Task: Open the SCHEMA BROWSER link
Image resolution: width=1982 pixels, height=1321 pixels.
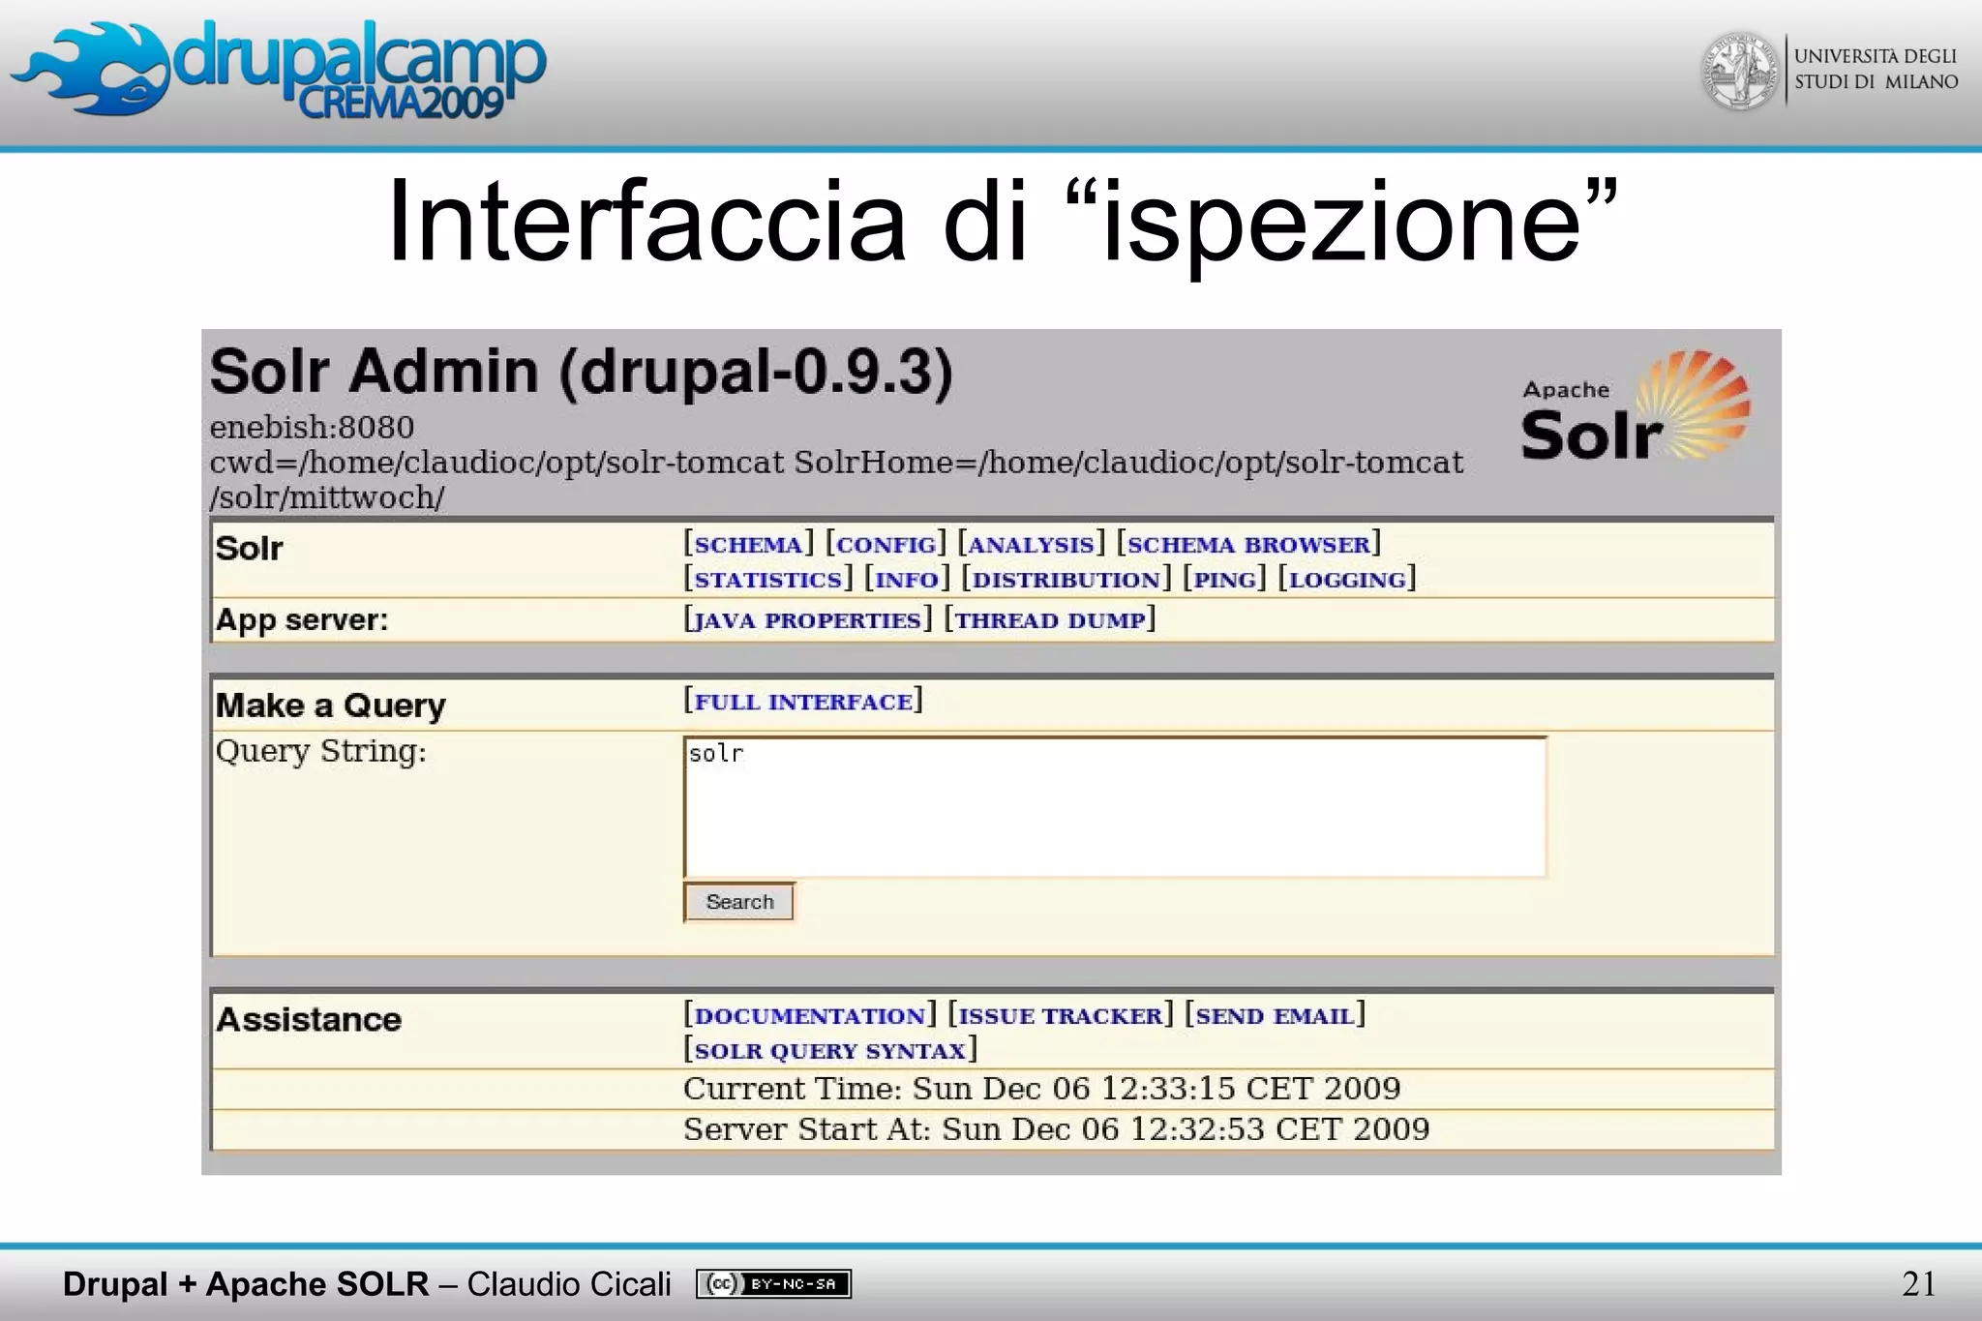Action: (x=1248, y=545)
